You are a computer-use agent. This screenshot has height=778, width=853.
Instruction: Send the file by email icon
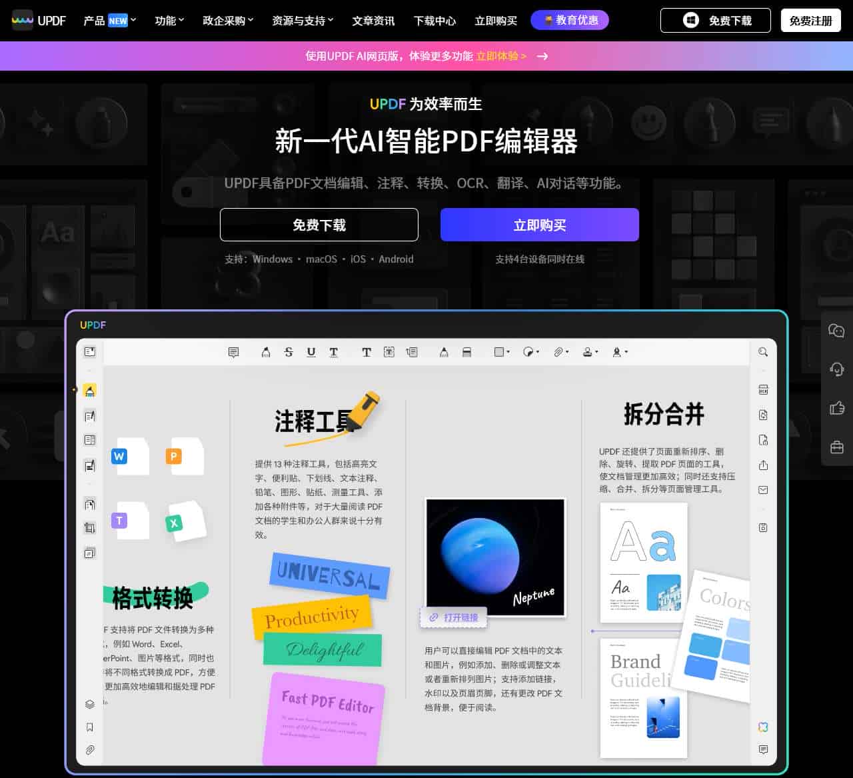(x=764, y=490)
